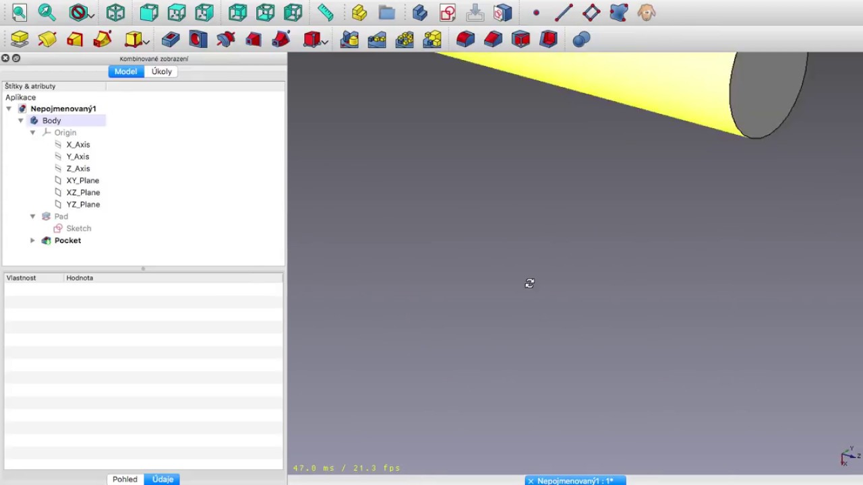Select the Mirrored pattern tool
863x485 pixels.
pyautogui.click(x=349, y=39)
